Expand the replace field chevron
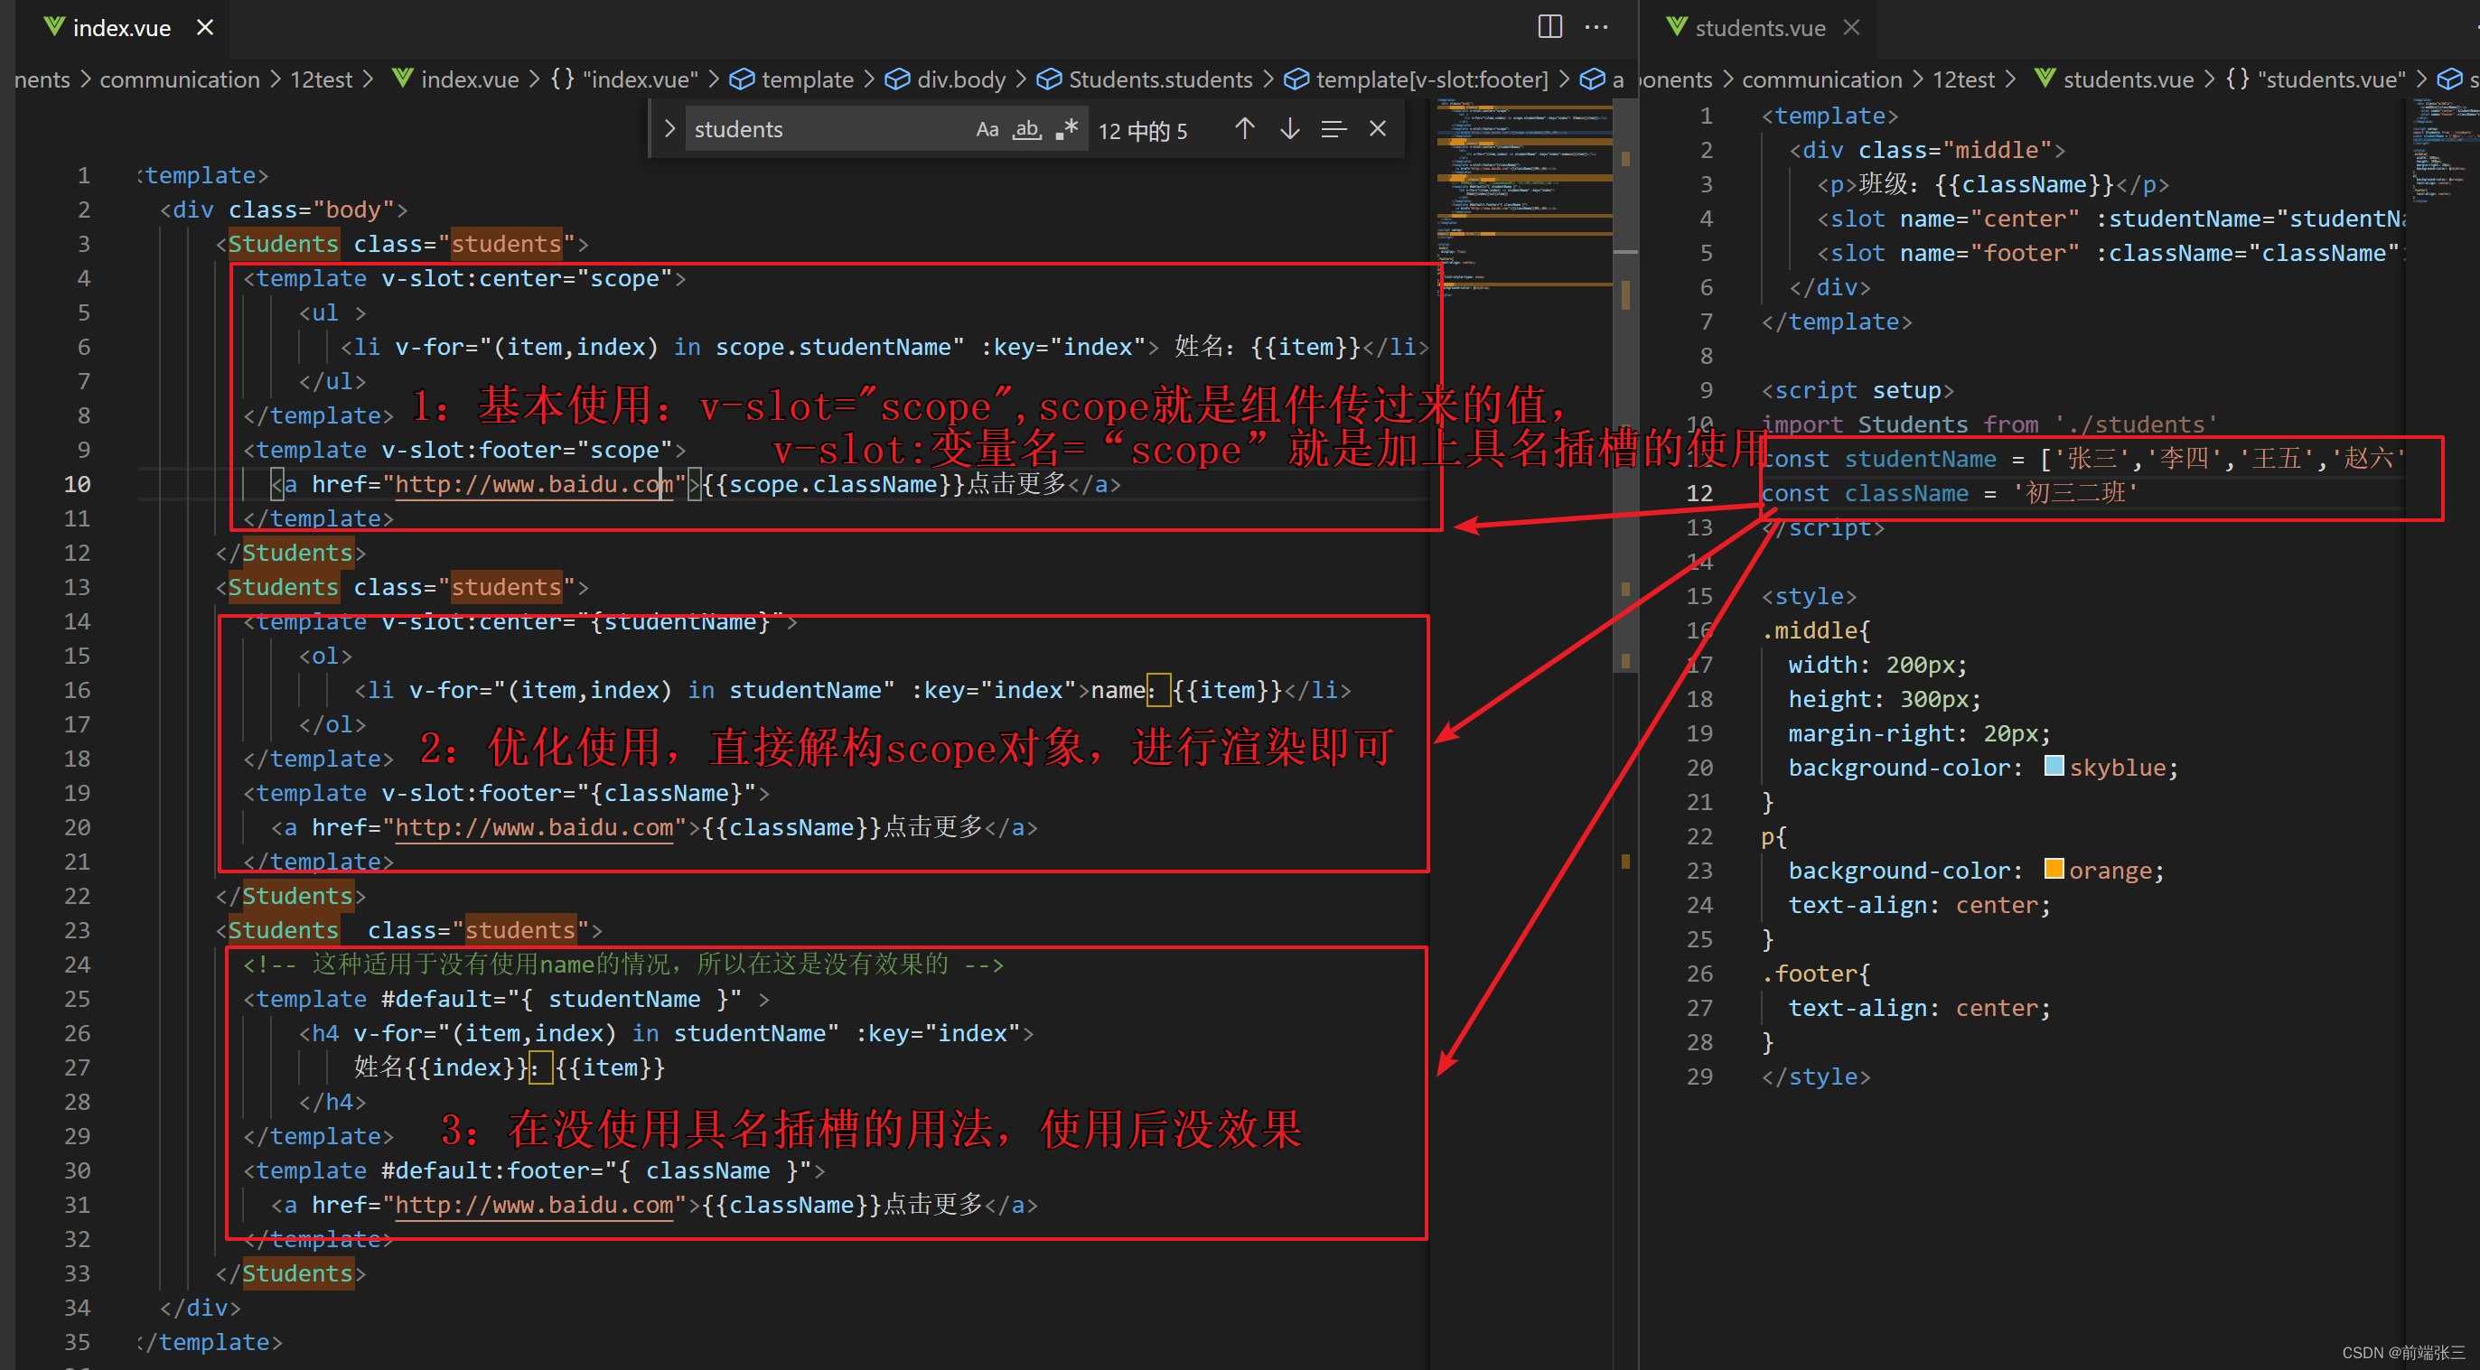Screen dimensions: 2480x1370 (x=669, y=129)
